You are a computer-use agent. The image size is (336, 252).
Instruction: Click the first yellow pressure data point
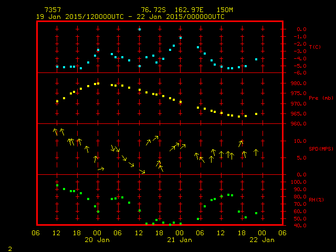[x=57, y=101]
